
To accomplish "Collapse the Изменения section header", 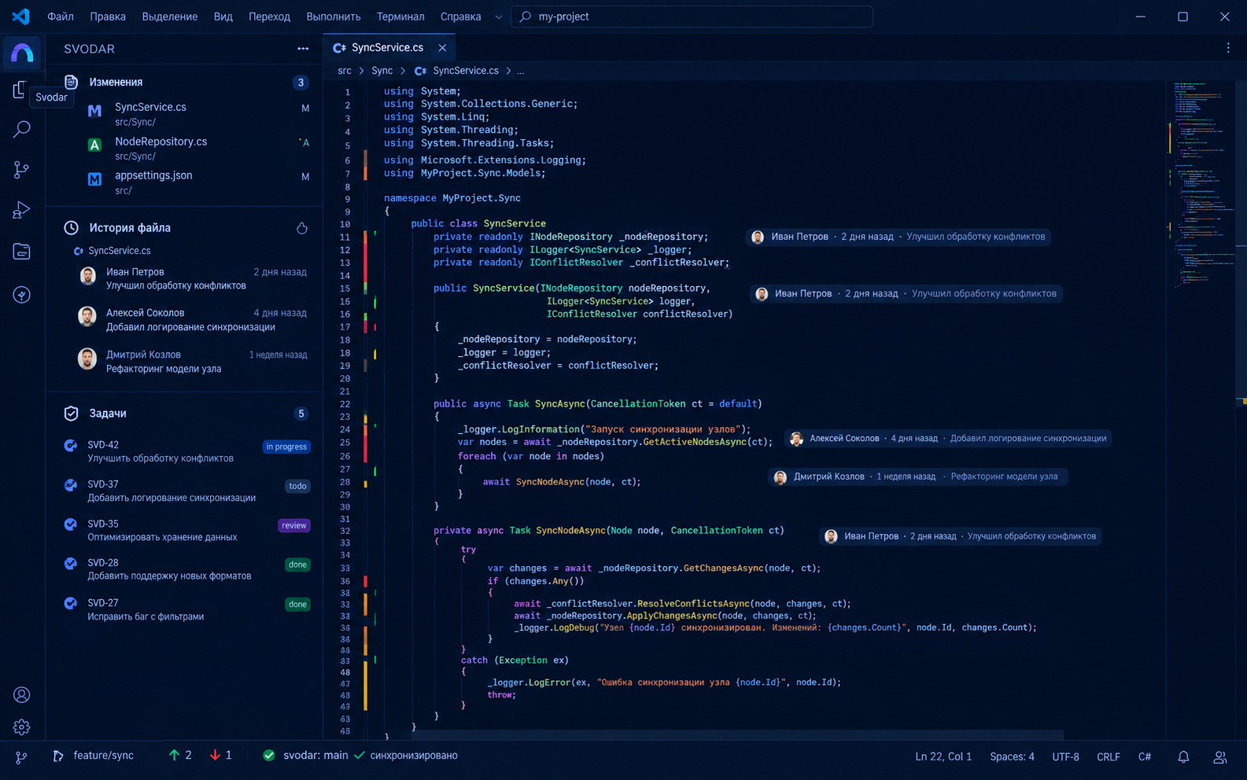I will (x=186, y=82).
